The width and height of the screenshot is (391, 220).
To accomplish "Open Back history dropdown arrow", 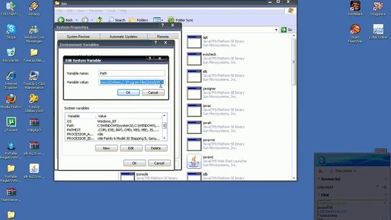I will 76,20.
